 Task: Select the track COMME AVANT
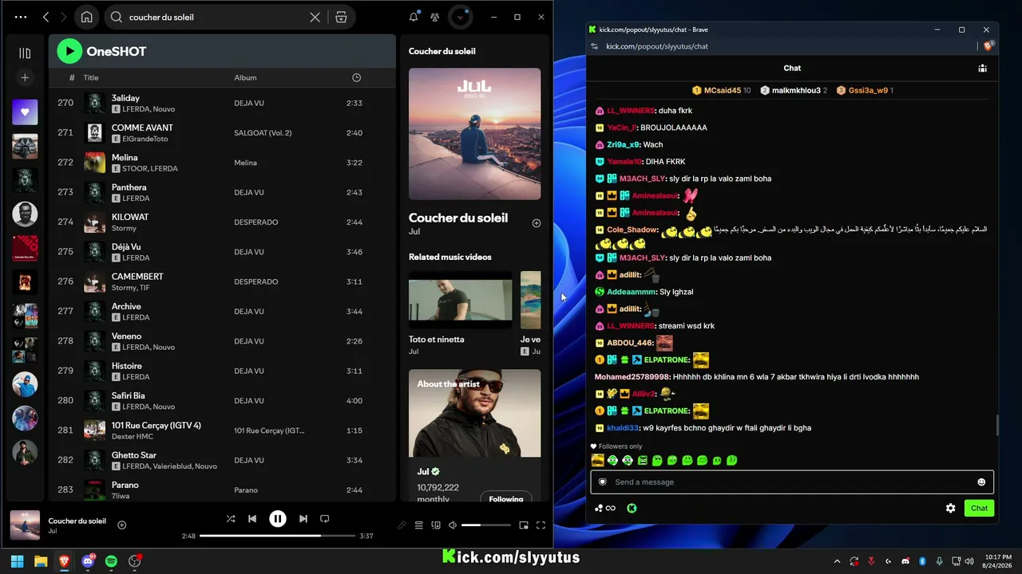tap(142, 128)
